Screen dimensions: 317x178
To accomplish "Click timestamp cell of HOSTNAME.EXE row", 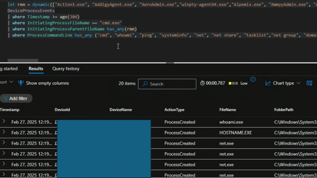I will tap(32, 133).
